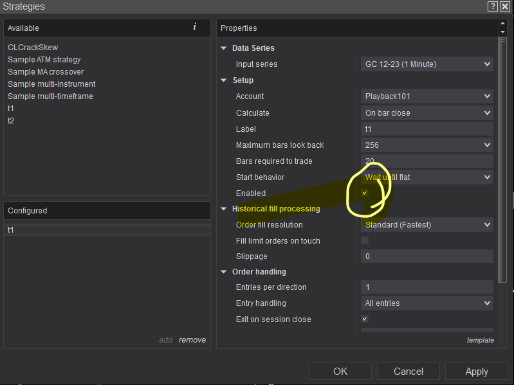The height and width of the screenshot is (385, 514).
Task: Collapse the Data Series section
Action: click(x=224, y=48)
